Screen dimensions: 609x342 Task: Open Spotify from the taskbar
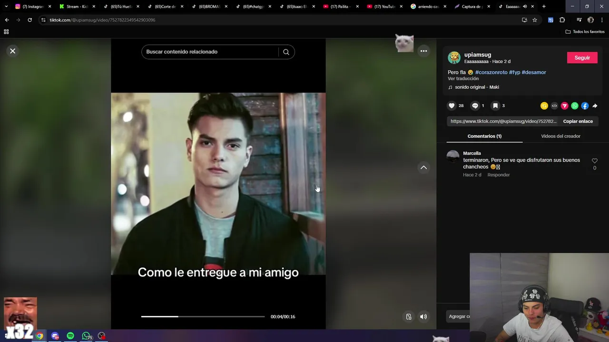(x=70, y=336)
